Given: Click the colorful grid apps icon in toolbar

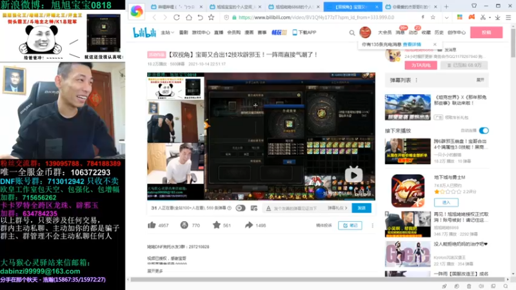Looking at the screenshot, I should tap(460, 17).
